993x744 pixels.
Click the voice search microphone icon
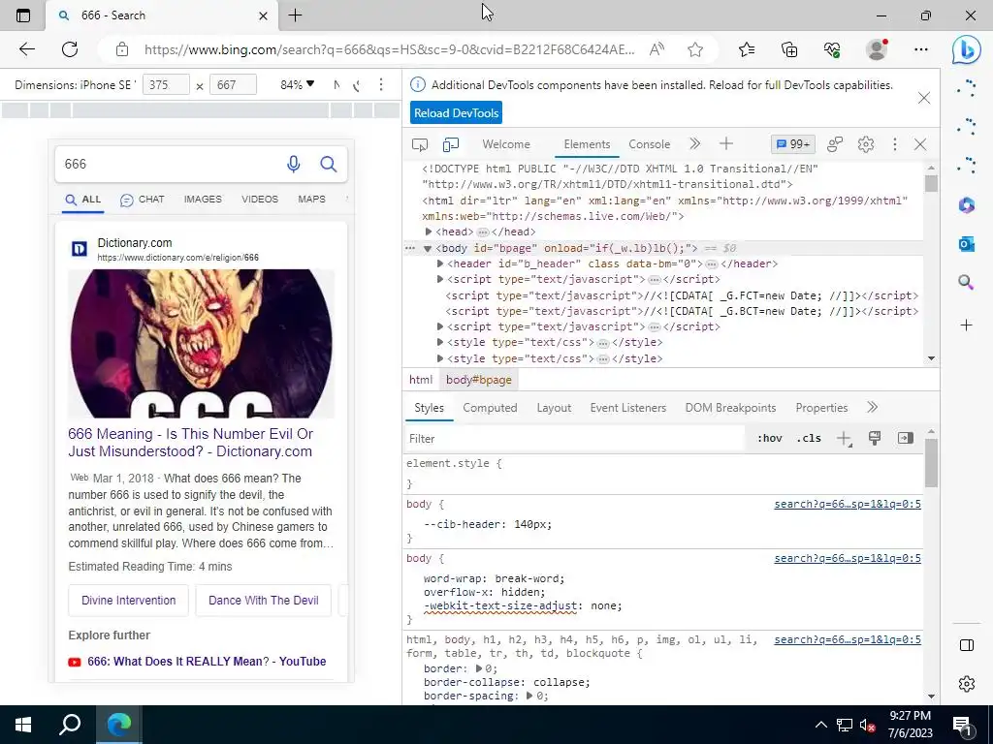click(x=293, y=164)
